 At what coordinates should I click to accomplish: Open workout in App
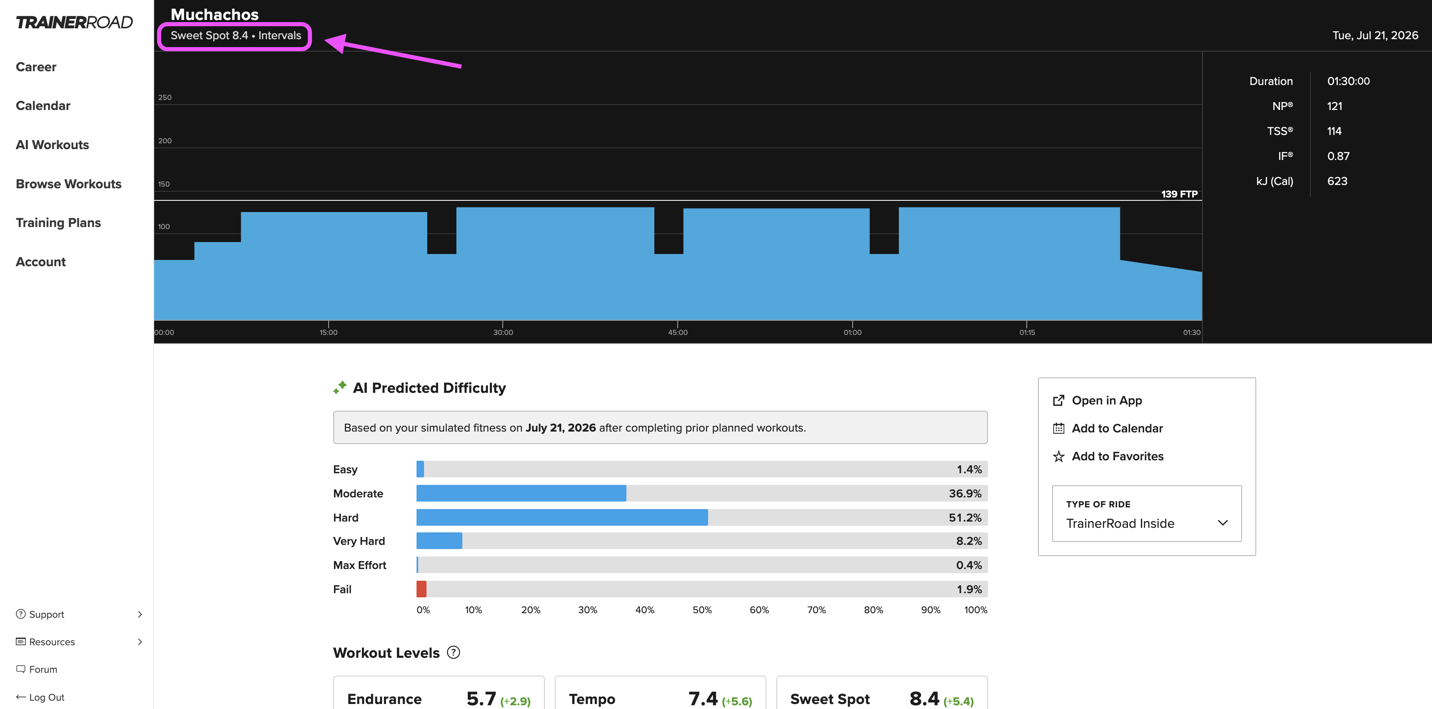tap(1107, 400)
